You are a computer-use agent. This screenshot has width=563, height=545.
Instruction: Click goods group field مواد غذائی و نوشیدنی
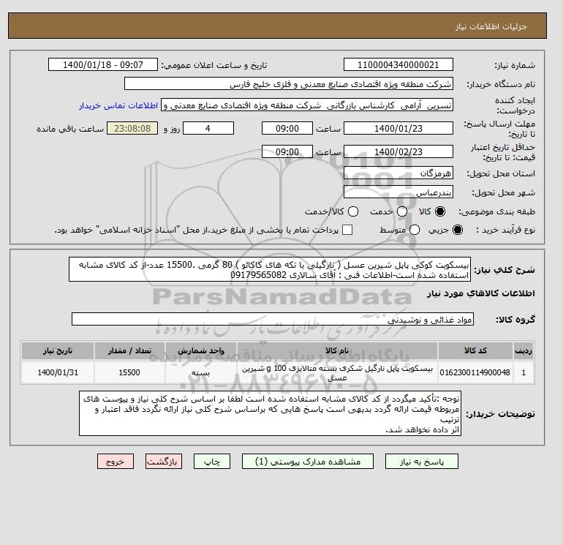click(x=273, y=320)
